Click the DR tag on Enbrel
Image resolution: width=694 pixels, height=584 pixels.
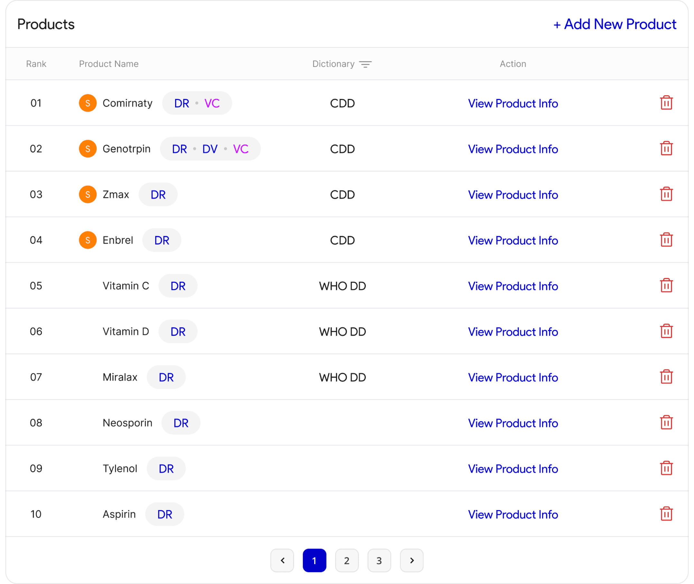(x=162, y=240)
